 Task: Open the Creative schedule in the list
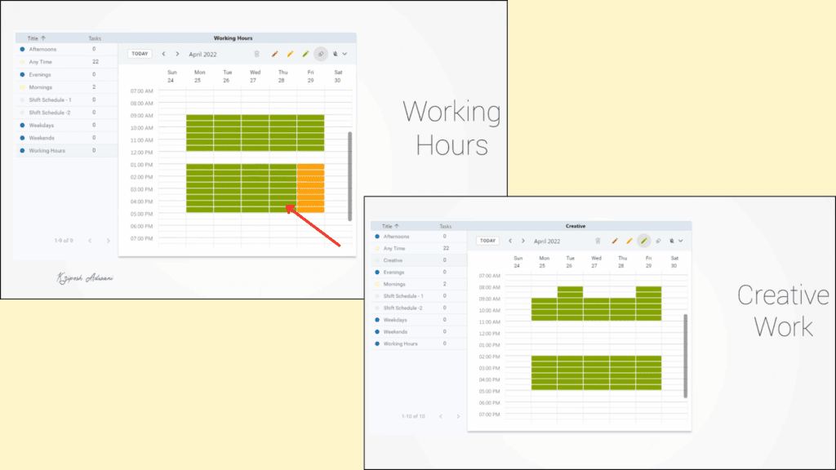point(393,260)
